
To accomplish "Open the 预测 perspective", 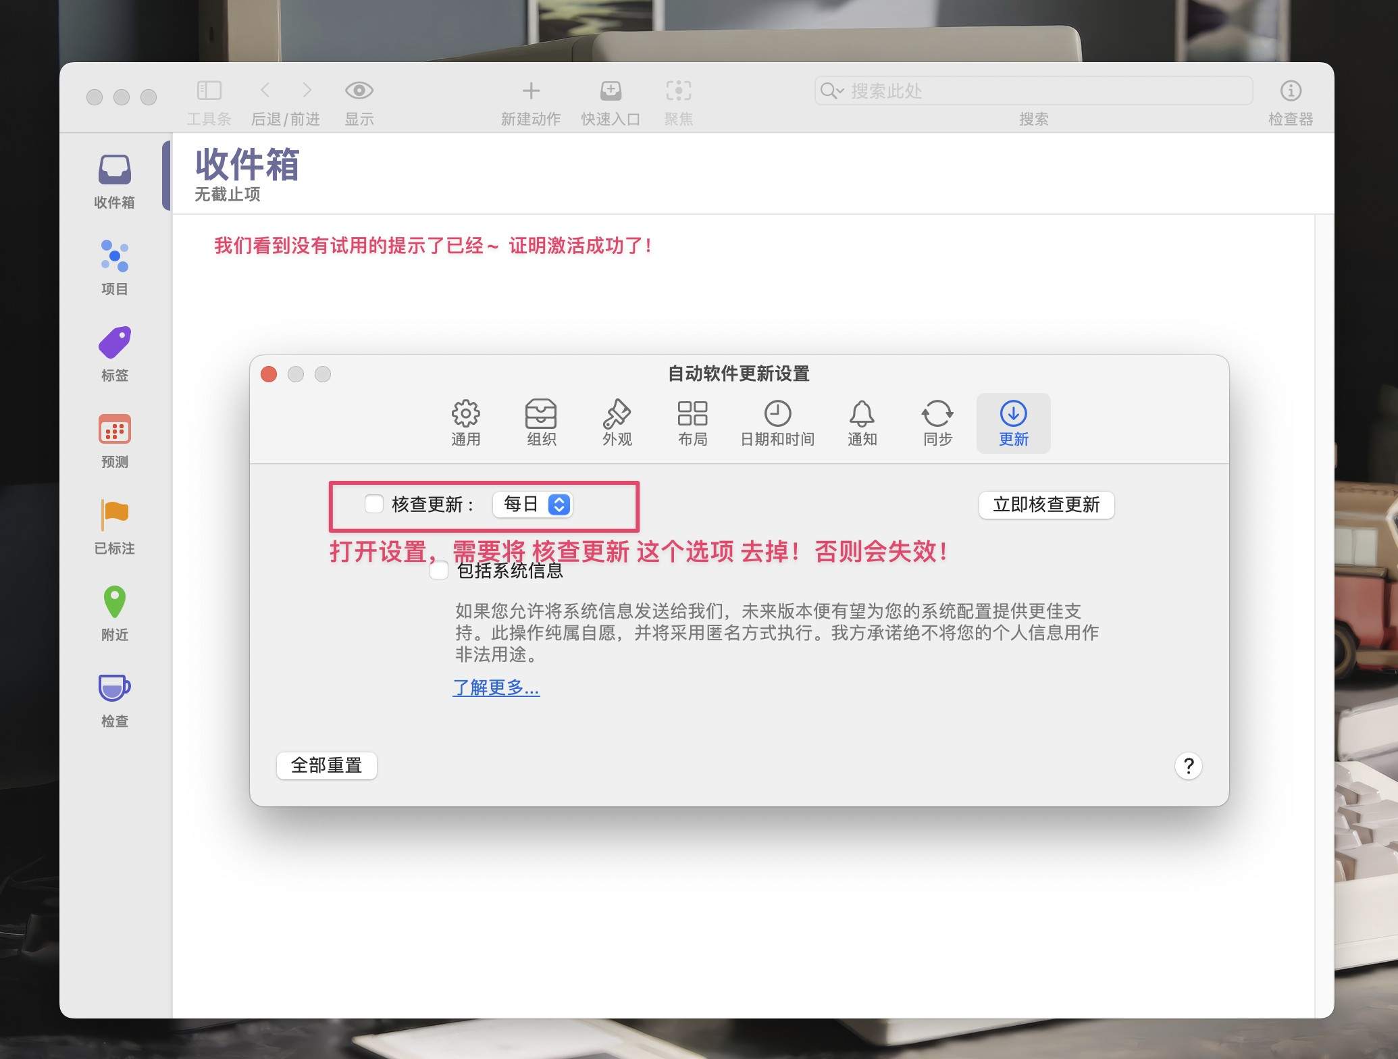I will (113, 439).
